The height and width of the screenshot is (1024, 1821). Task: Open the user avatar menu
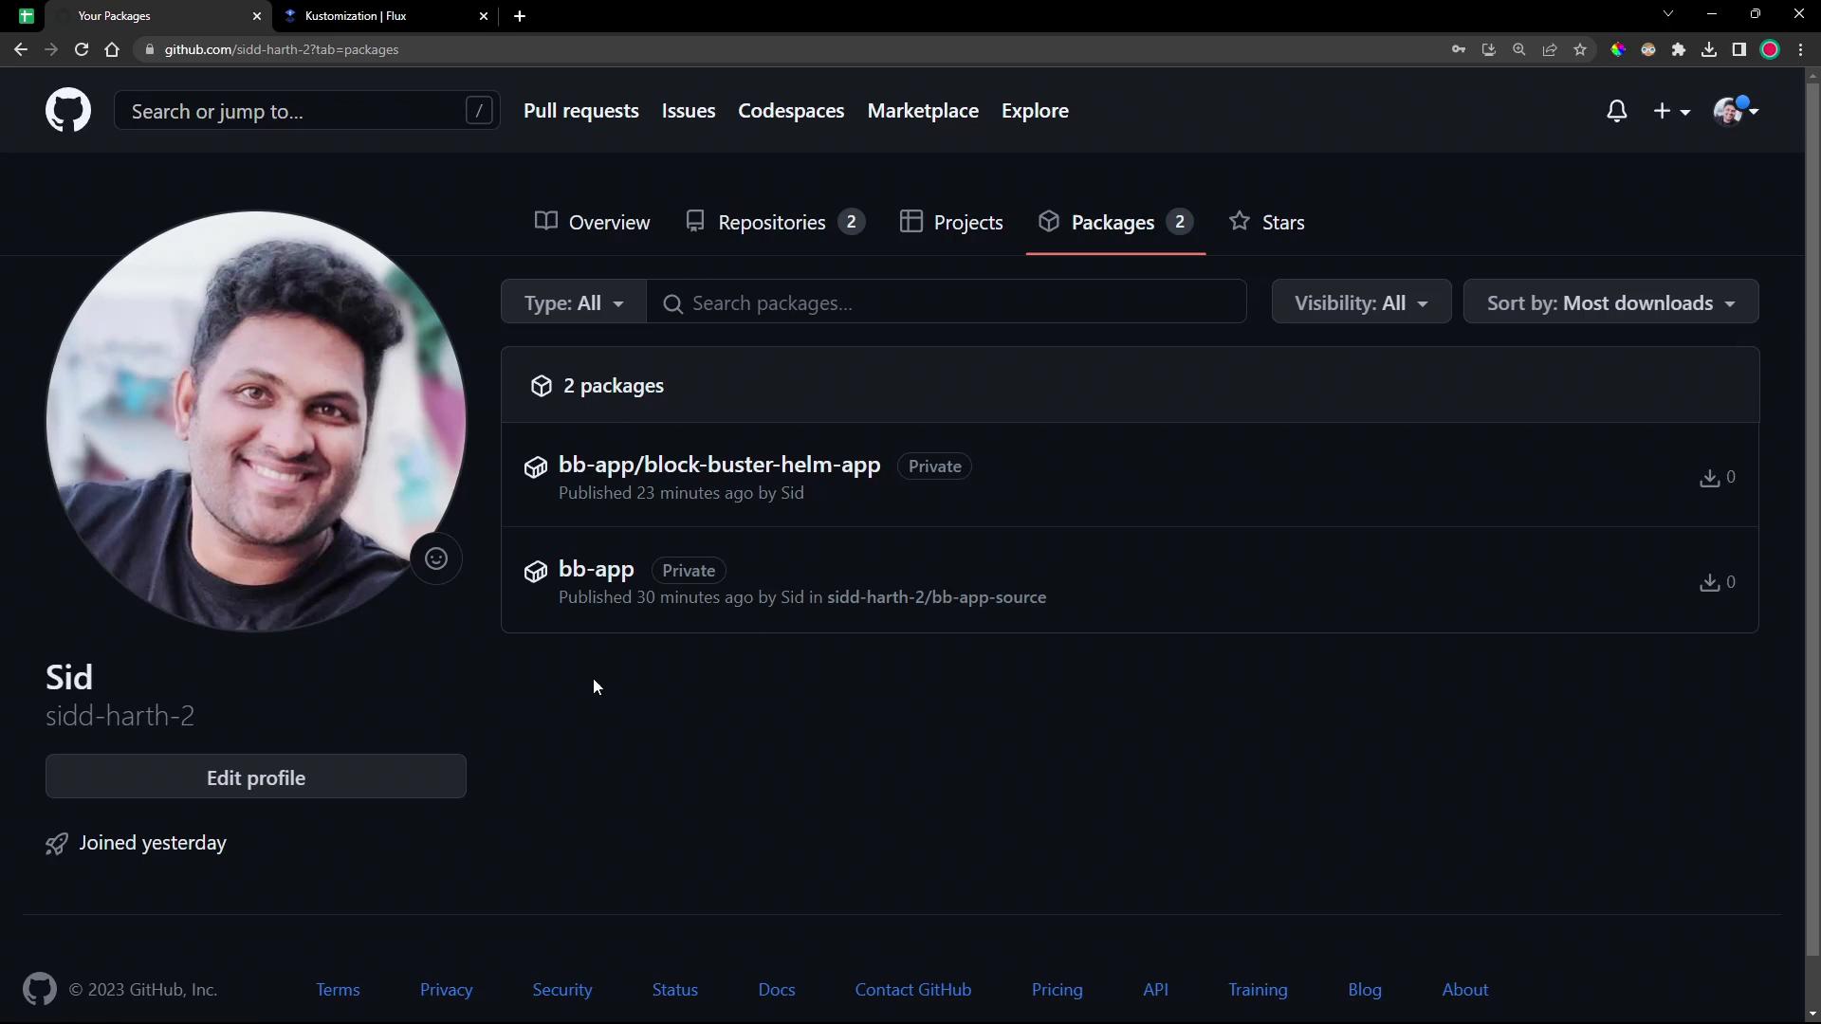(x=1736, y=111)
